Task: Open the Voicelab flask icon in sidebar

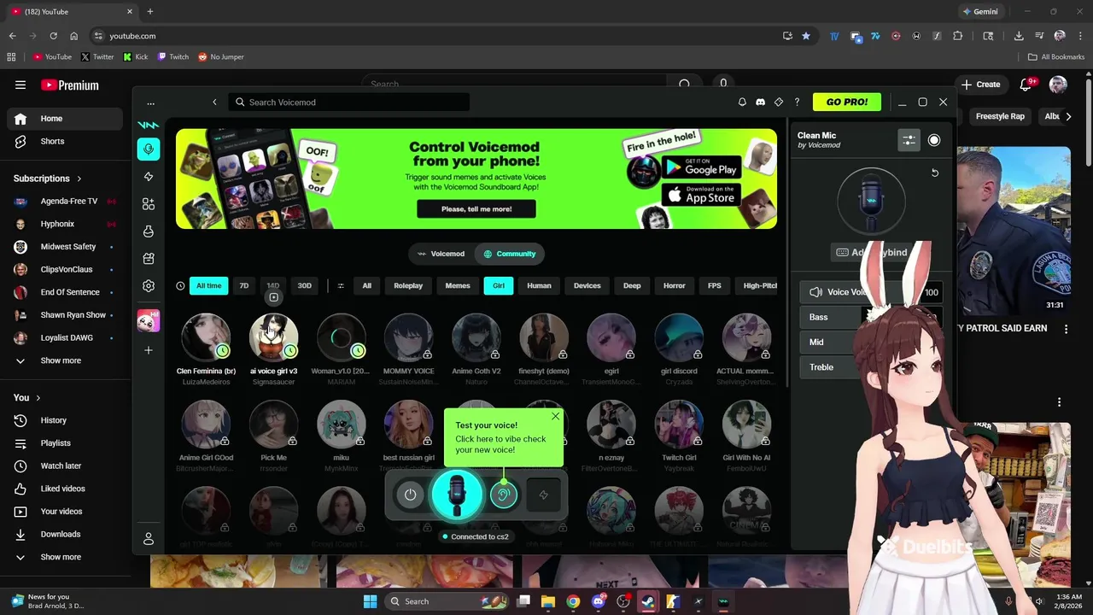Action: coord(149,231)
